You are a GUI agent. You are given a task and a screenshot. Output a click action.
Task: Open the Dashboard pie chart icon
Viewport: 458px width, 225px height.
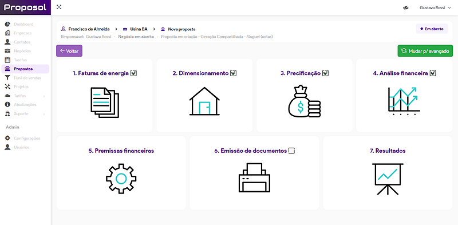8,24
